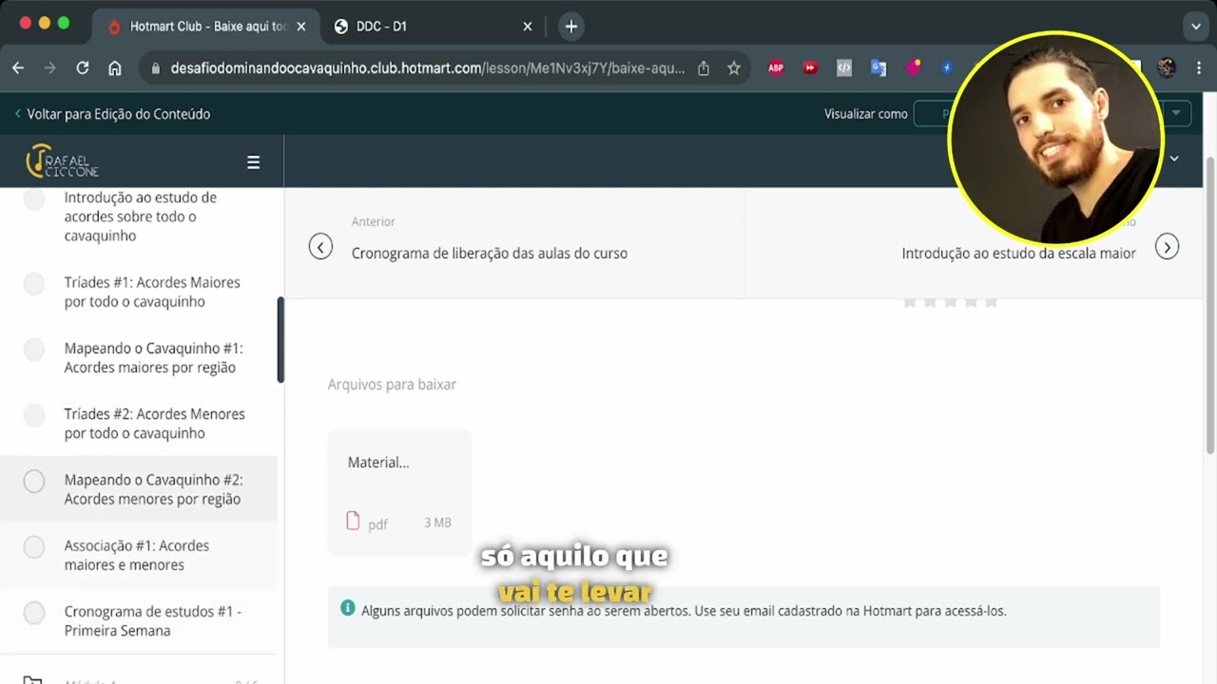Close the DDC - D1 tab
Image resolution: width=1217 pixels, height=684 pixels.
[528, 27]
